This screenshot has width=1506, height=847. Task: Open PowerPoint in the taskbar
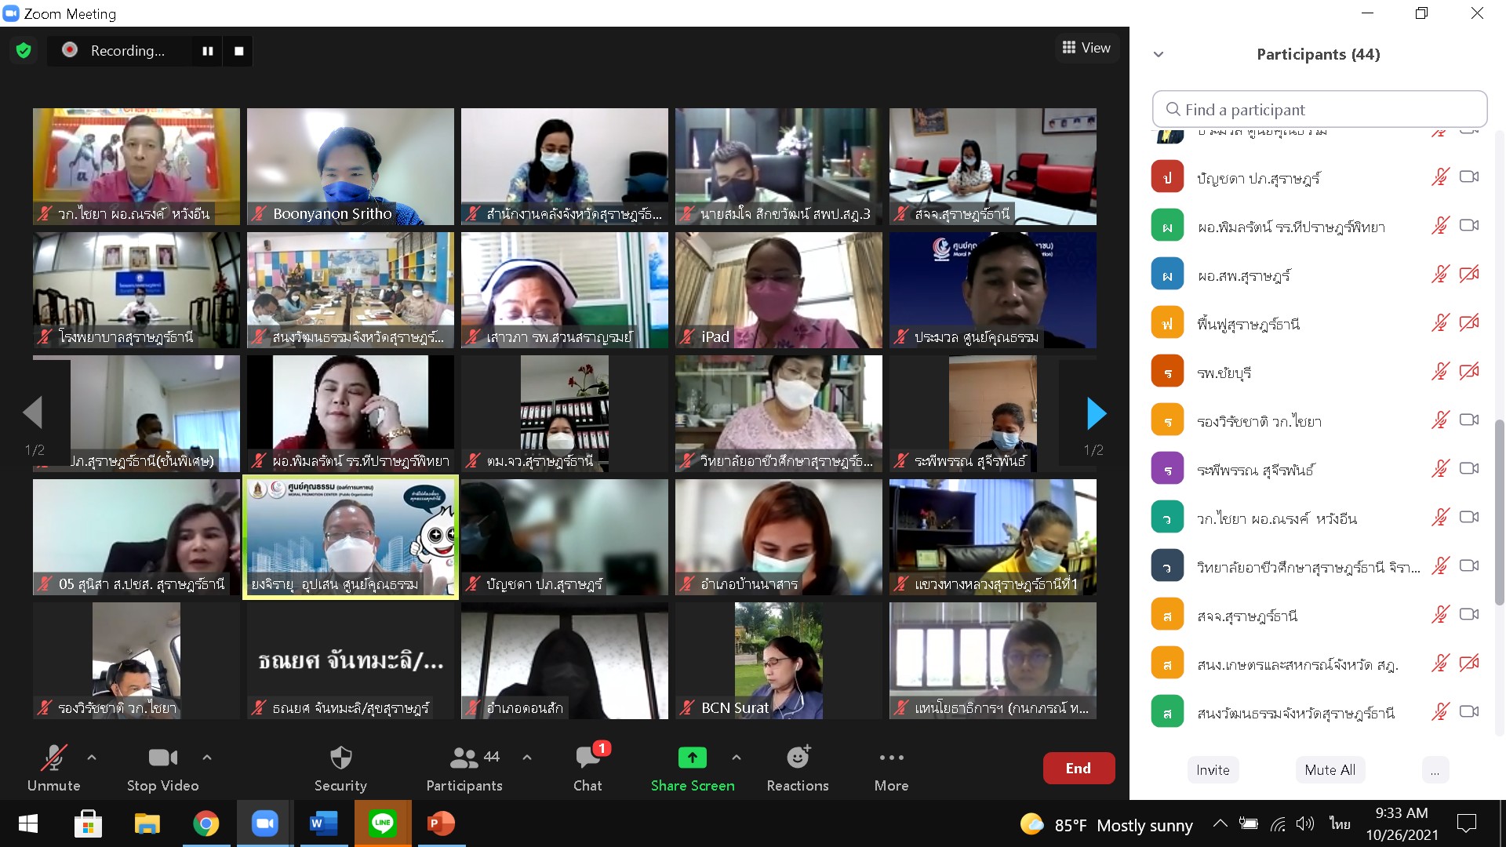[441, 823]
